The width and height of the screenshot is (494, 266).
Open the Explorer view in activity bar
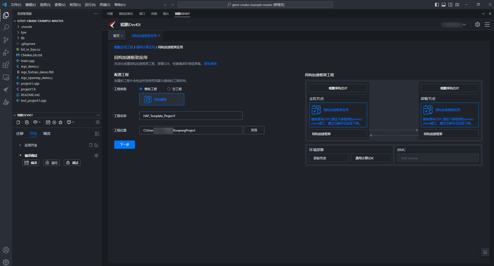6,15
